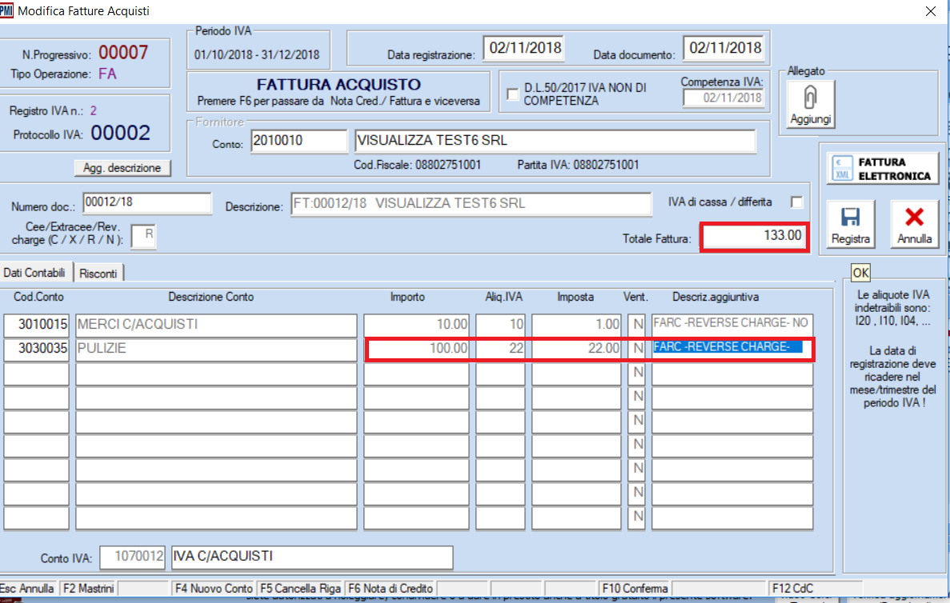
Task: Click the Numero doc. field 00012/18
Action: click(x=147, y=203)
